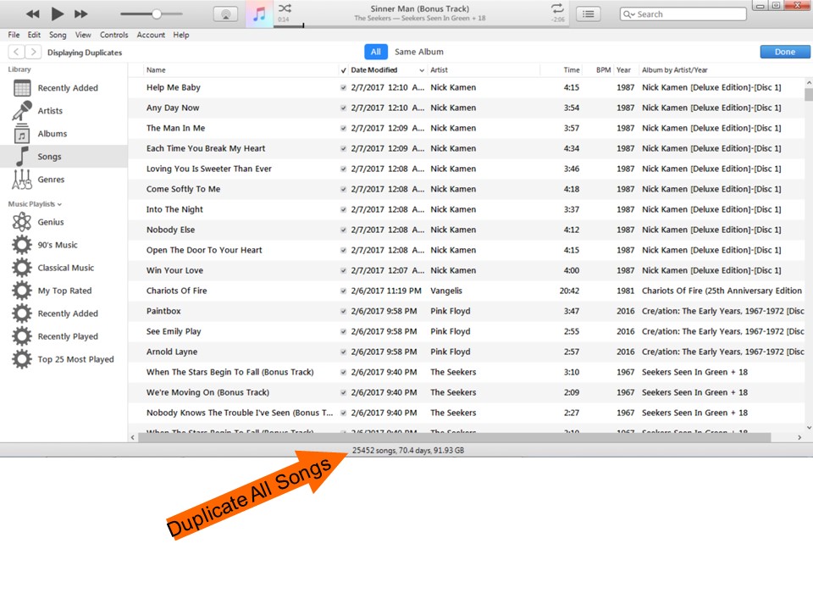Click the checkmark column header

pyautogui.click(x=343, y=70)
